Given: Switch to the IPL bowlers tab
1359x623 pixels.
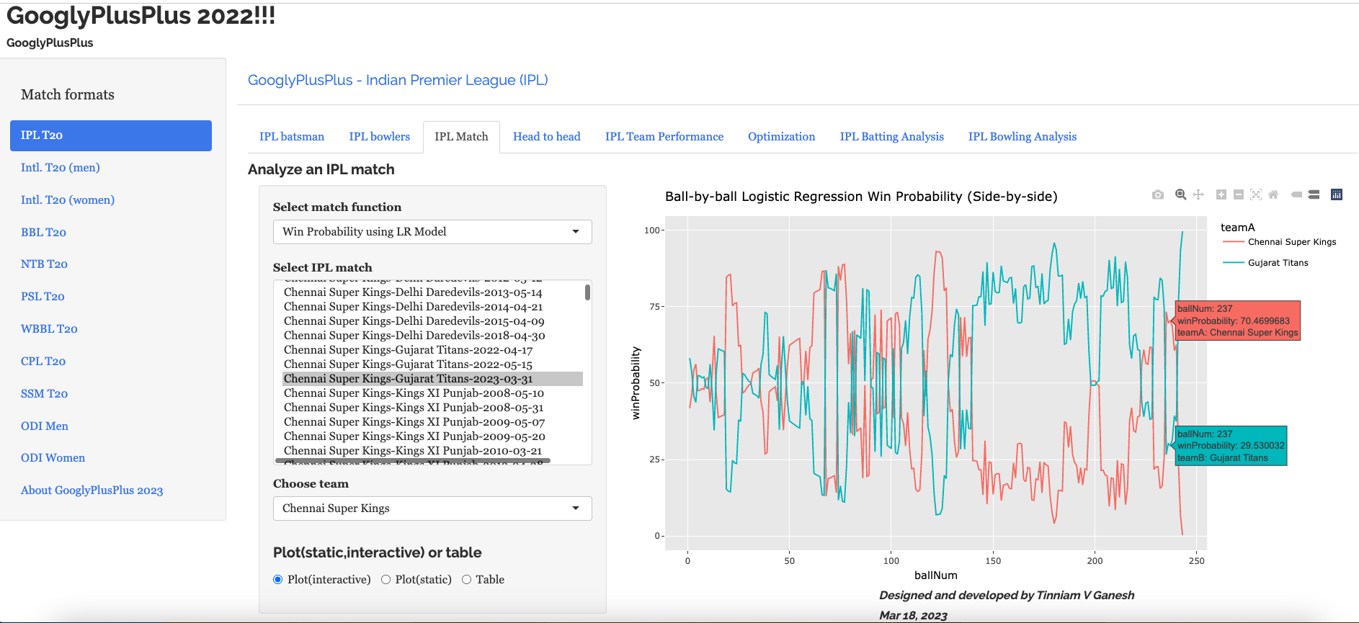Looking at the screenshot, I should click(x=379, y=137).
